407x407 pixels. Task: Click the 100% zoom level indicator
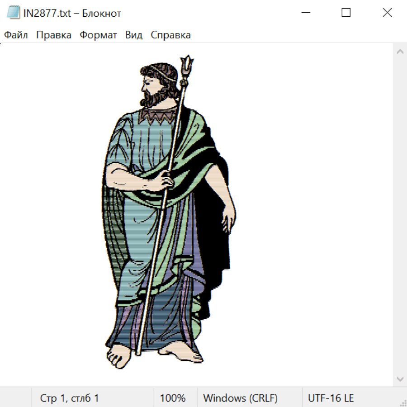[173, 398]
